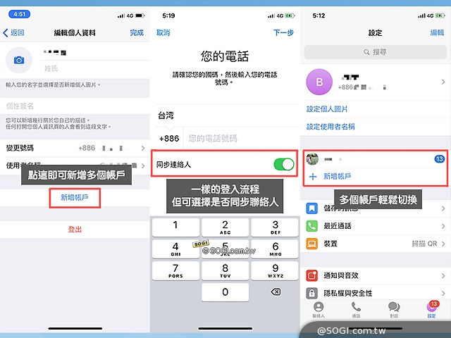The width and height of the screenshot is (451, 338).
Task: Click the 搜尋 search field in settings
Action: point(375,52)
